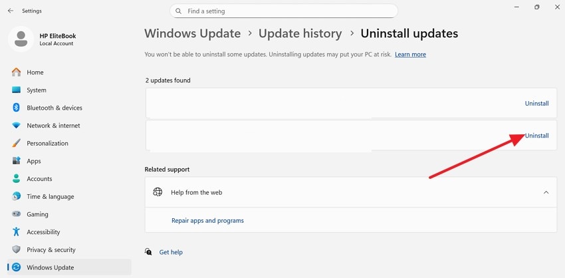Click the Home house icon
Viewport: 565px width, 278px height.
click(x=16, y=72)
